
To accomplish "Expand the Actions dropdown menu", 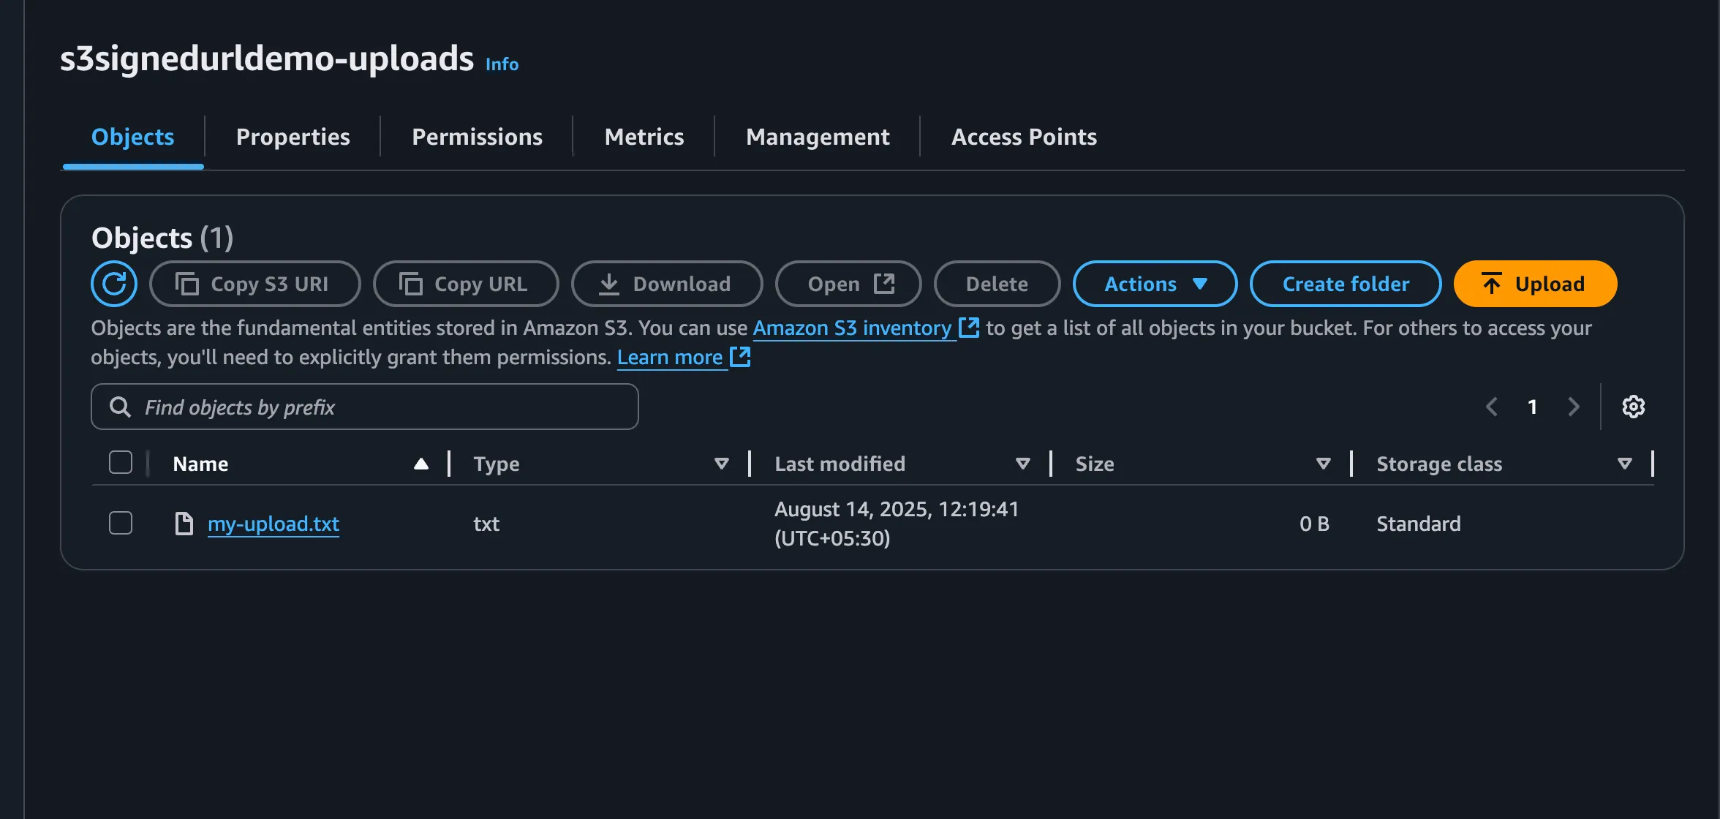I will (x=1155, y=284).
